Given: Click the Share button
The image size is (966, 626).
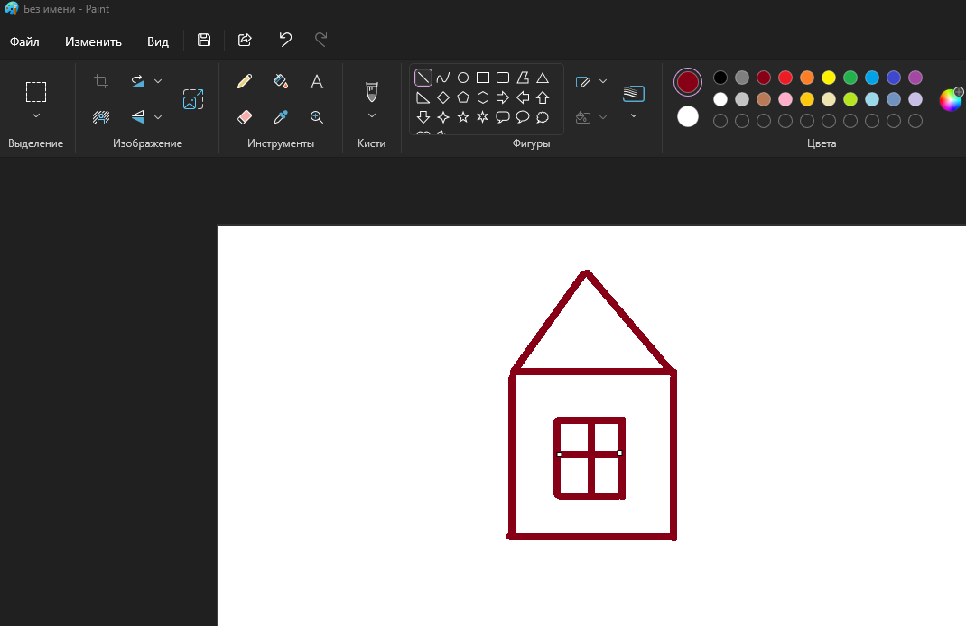Looking at the screenshot, I should (x=245, y=40).
